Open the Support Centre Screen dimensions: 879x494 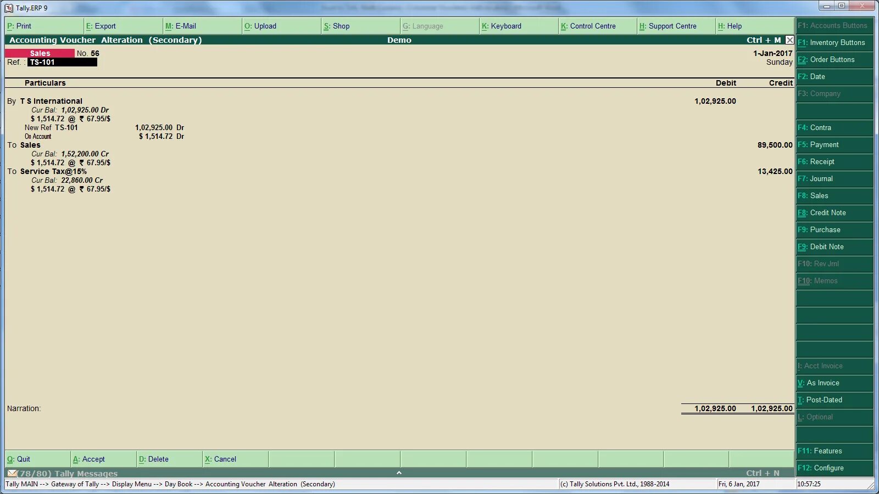tap(677, 26)
